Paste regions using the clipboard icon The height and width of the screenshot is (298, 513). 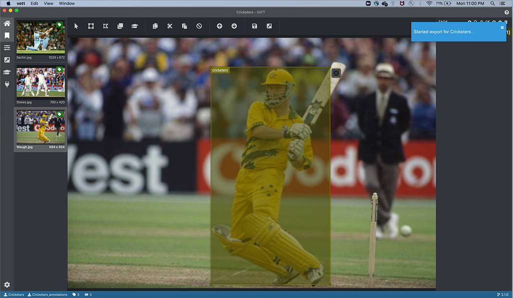tap(184, 26)
